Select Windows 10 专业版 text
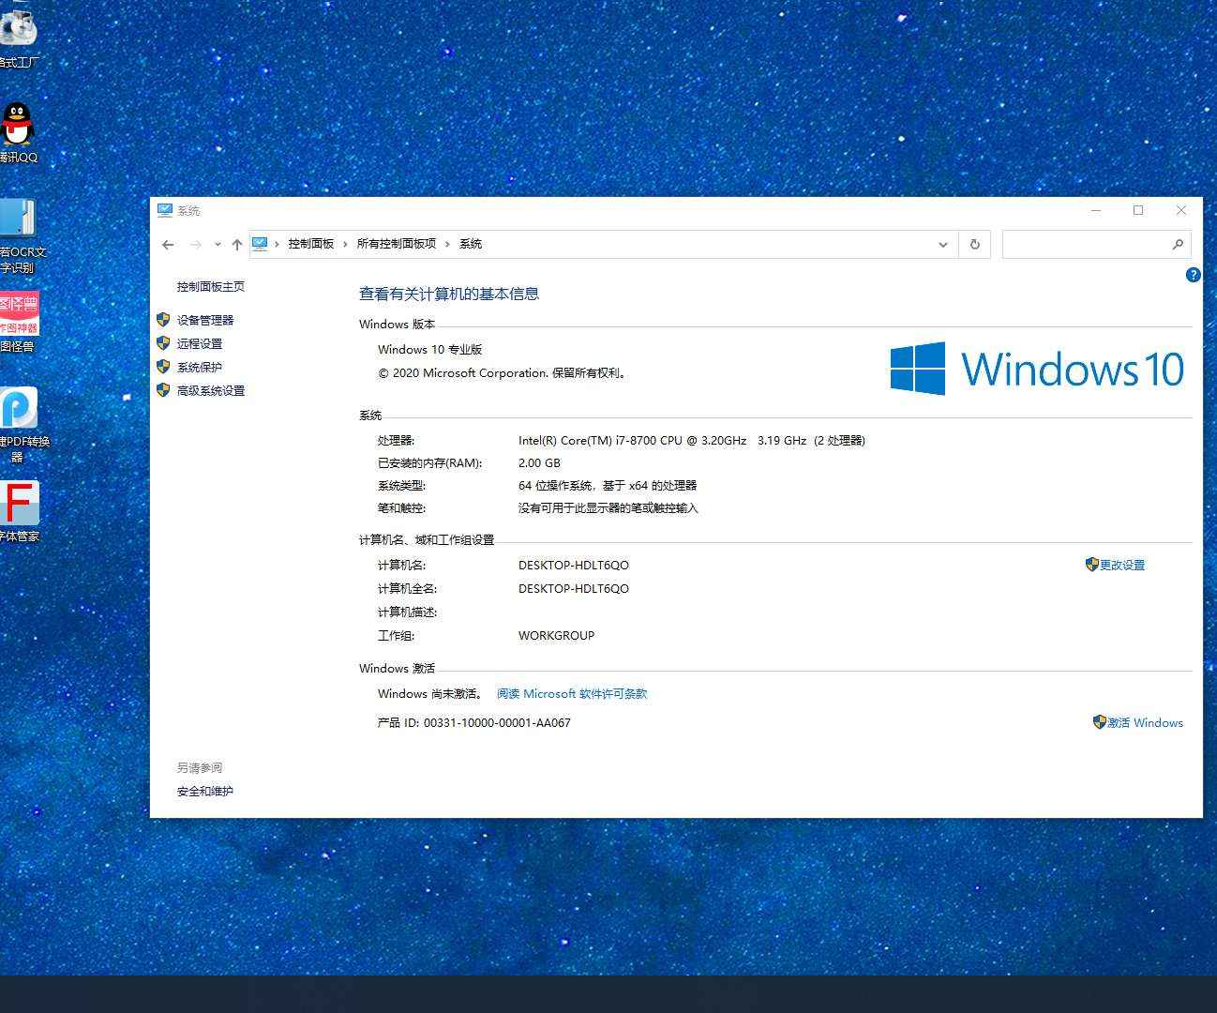1217x1013 pixels. point(429,349)
